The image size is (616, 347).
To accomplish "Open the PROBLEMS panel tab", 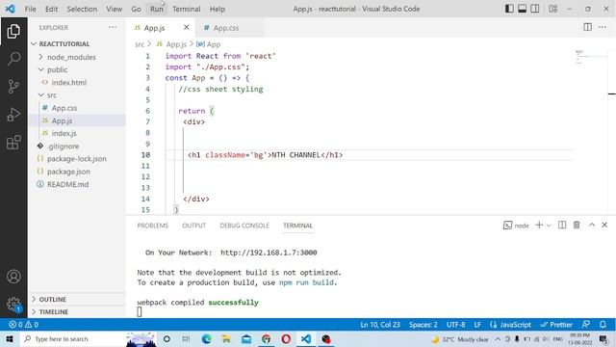I will (153, 226).
